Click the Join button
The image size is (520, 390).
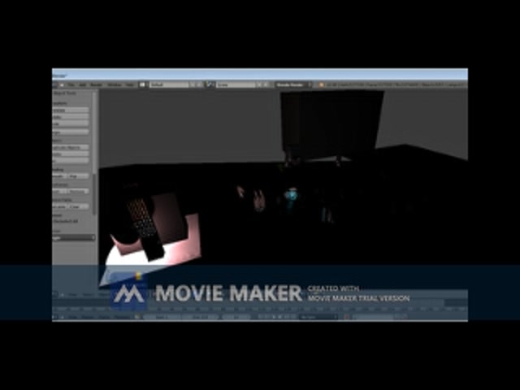(71, 161)
